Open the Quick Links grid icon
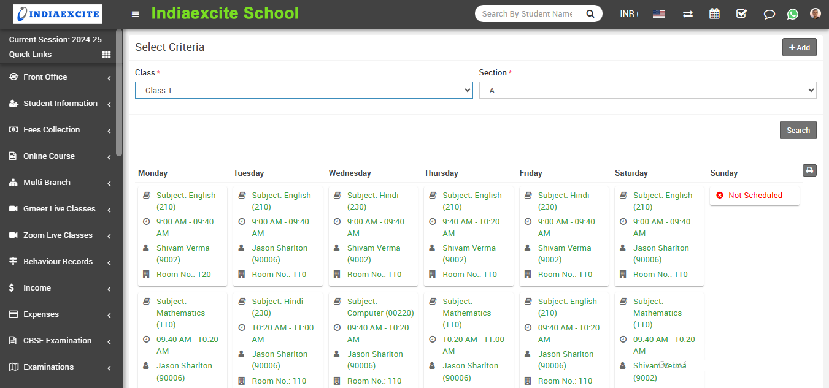 (x=106, y=55)
